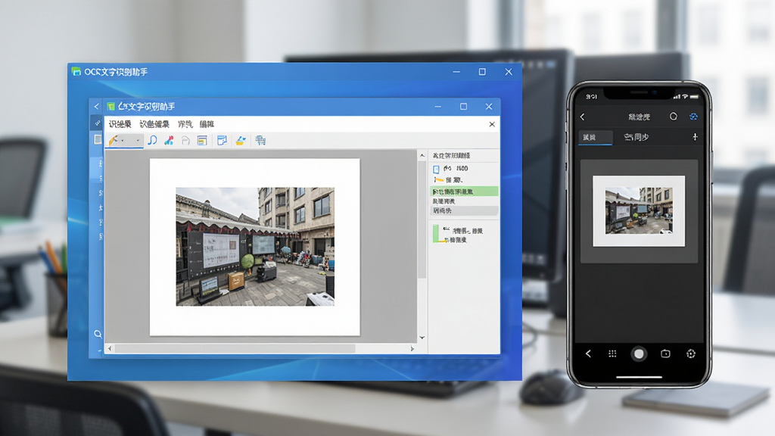Tap the blue sync icon in the phone header

(x=693, y=117)
